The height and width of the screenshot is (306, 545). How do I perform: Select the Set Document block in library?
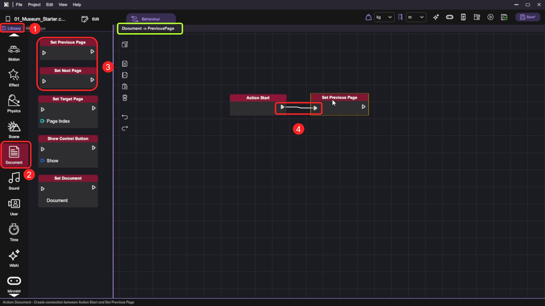pyautogui.click(x=68, y=178)
